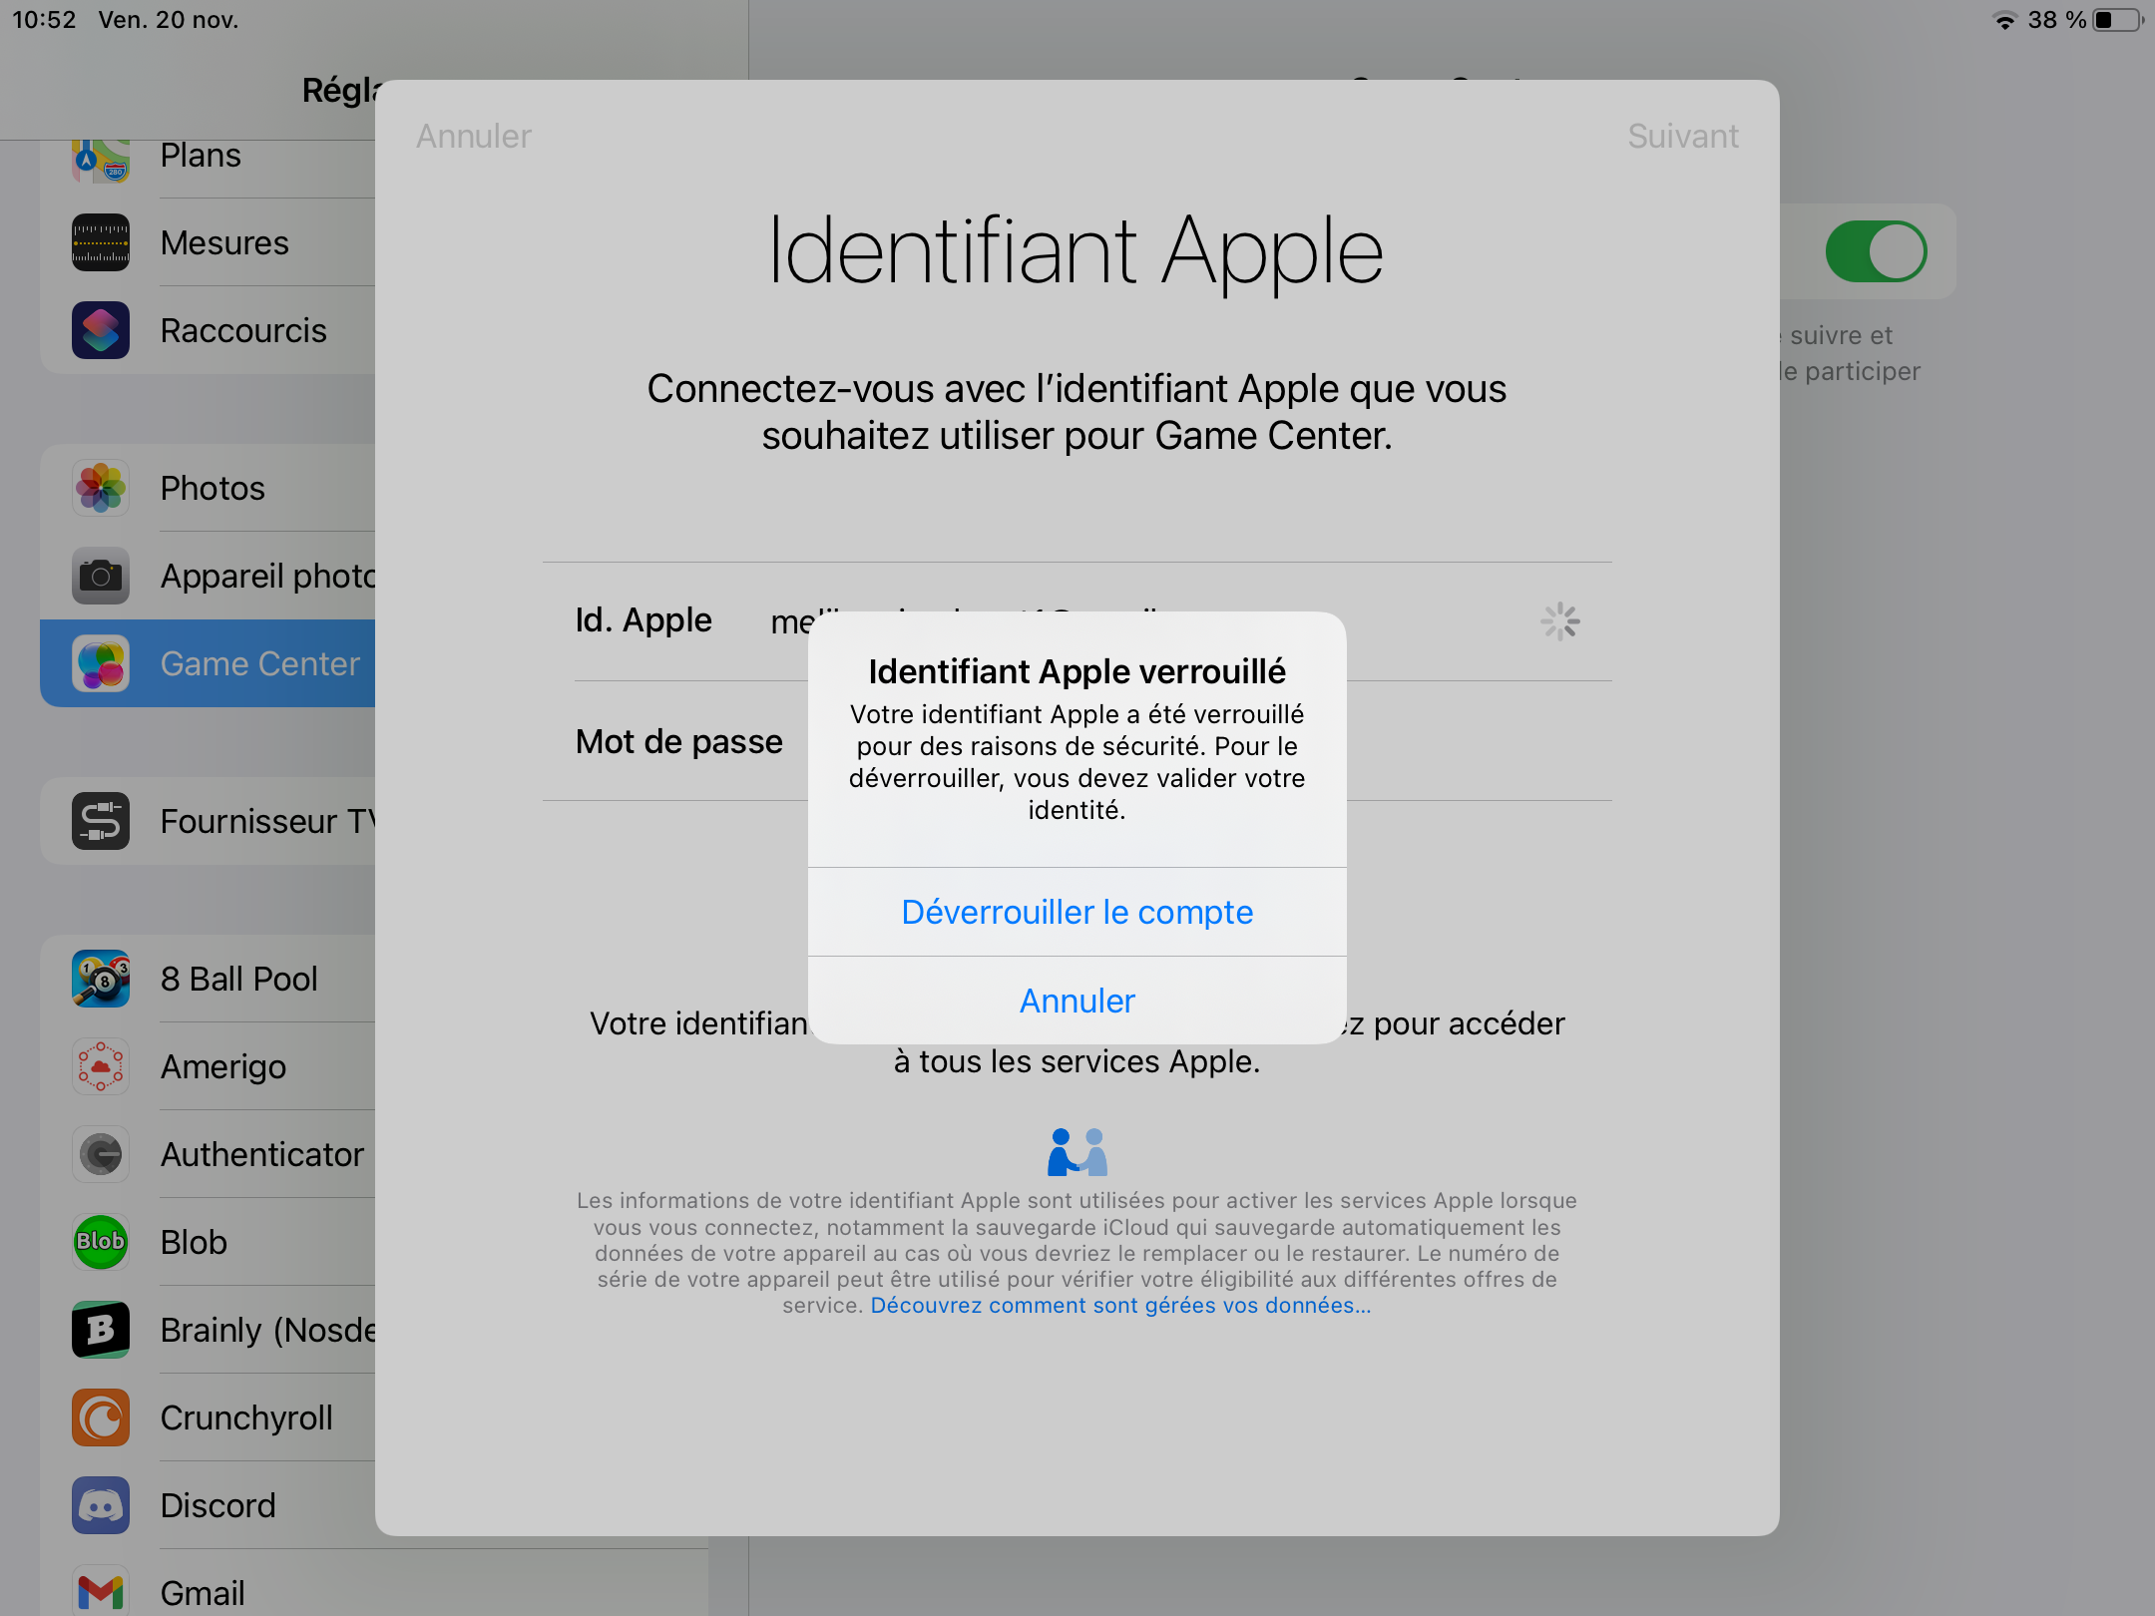
Task: Tap the battery indicator in status bar
Action: (x=2117, y=20)
